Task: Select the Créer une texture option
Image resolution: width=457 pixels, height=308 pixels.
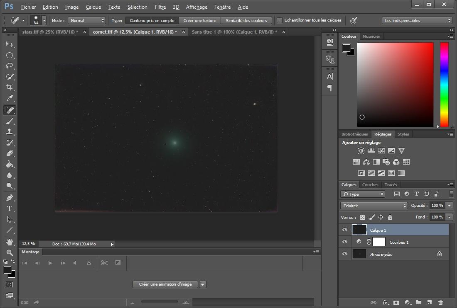Action: tap(200, 20)
